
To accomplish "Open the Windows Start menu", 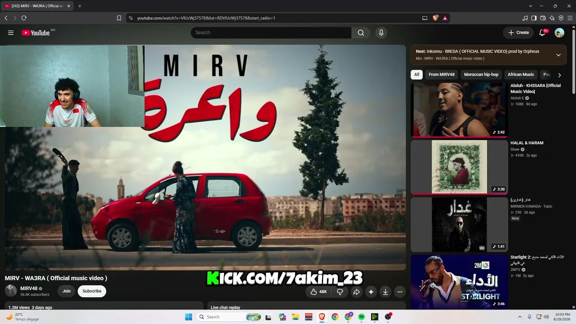I will 189,317.
